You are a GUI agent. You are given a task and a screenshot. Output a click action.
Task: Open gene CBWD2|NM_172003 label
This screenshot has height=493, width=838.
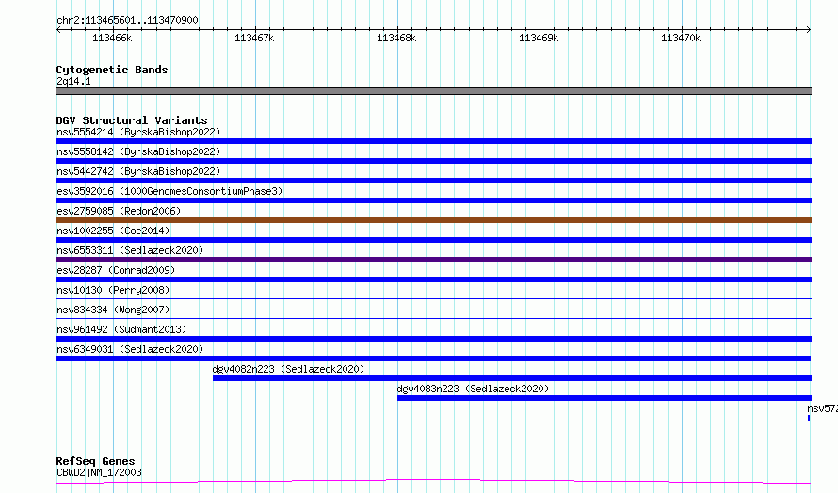(x=99, y=472)
